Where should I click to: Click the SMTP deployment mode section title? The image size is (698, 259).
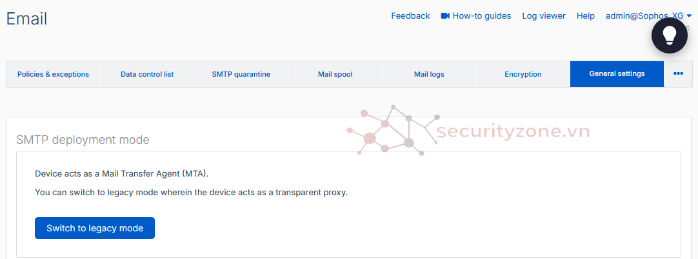[x=83, y=140]
